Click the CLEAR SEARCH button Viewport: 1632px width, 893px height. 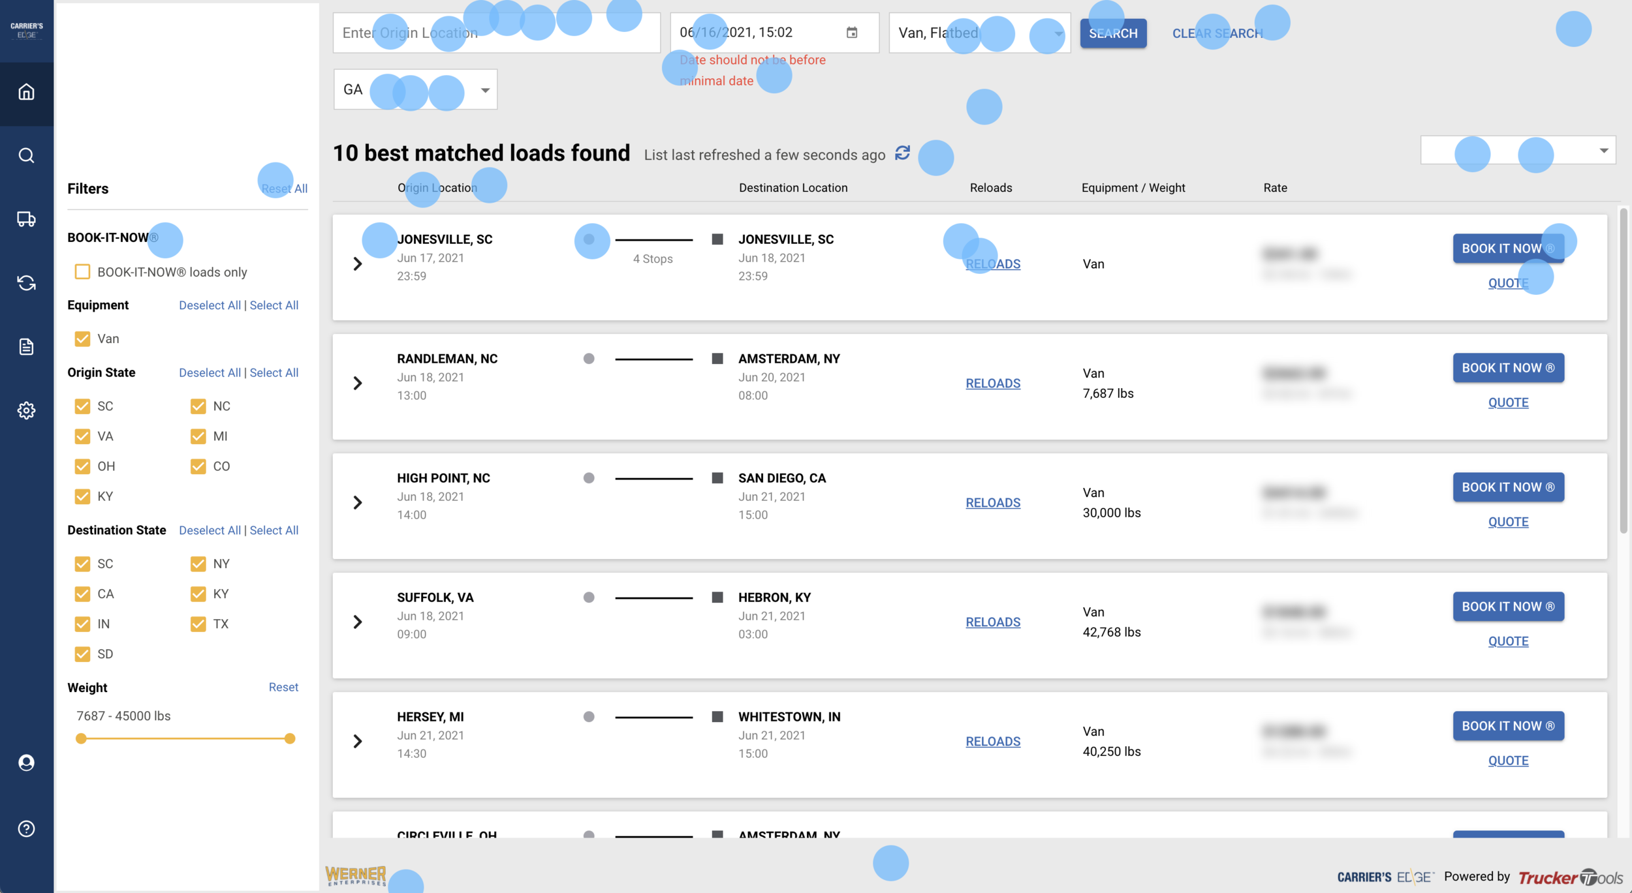click(1217, 33)
